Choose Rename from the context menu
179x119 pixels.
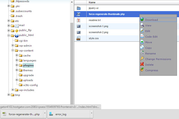tap(158, 54)
